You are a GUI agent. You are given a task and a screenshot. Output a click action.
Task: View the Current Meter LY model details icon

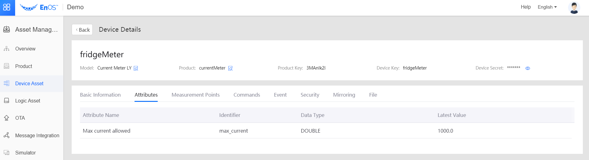[136, 68]
